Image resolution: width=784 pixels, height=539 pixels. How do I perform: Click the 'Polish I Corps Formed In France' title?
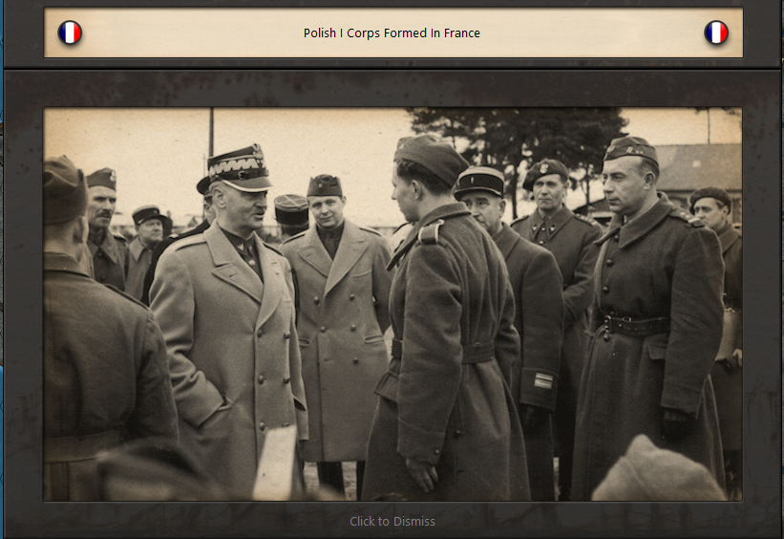[392, 33]
